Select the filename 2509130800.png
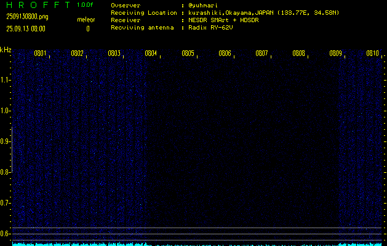Screen dimensions: 387x246 28,17
